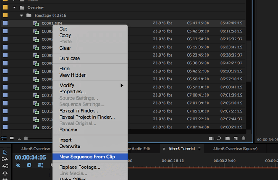
Task: Click the 00:00:34:05 playhead timecode
Action: [x=30, y=157]
